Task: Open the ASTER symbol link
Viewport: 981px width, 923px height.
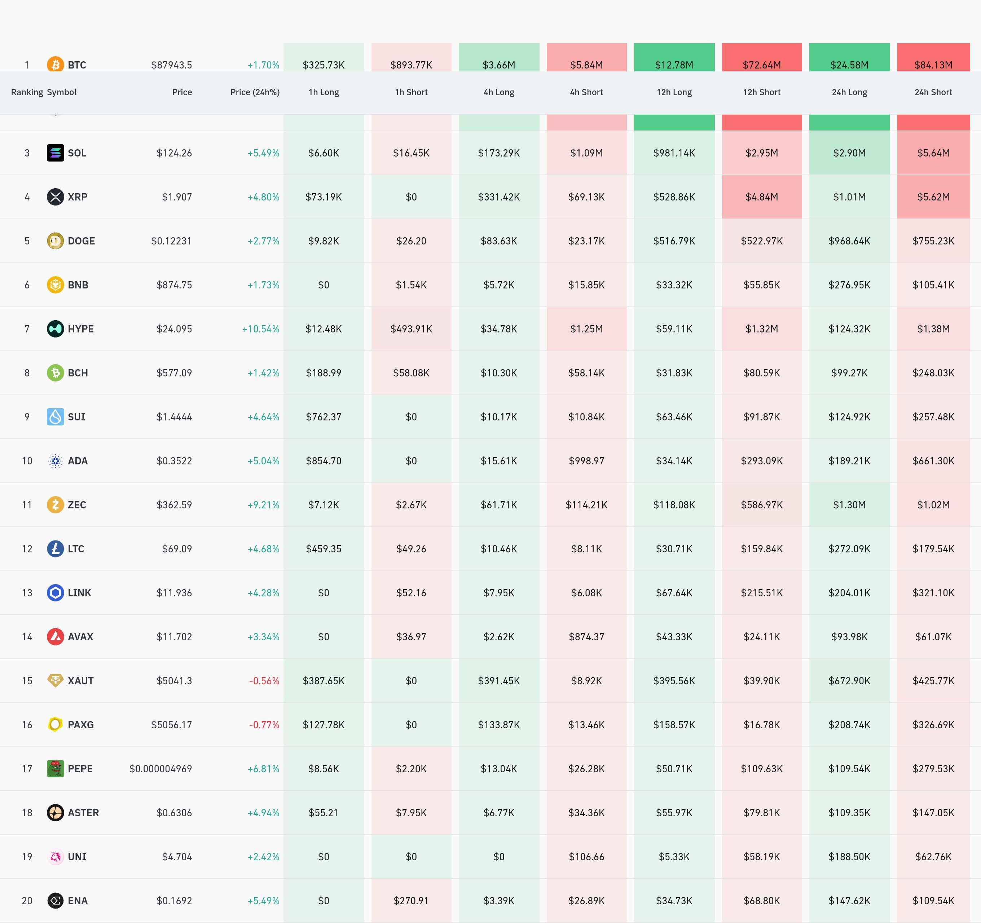Action: (x=83, y=813)
